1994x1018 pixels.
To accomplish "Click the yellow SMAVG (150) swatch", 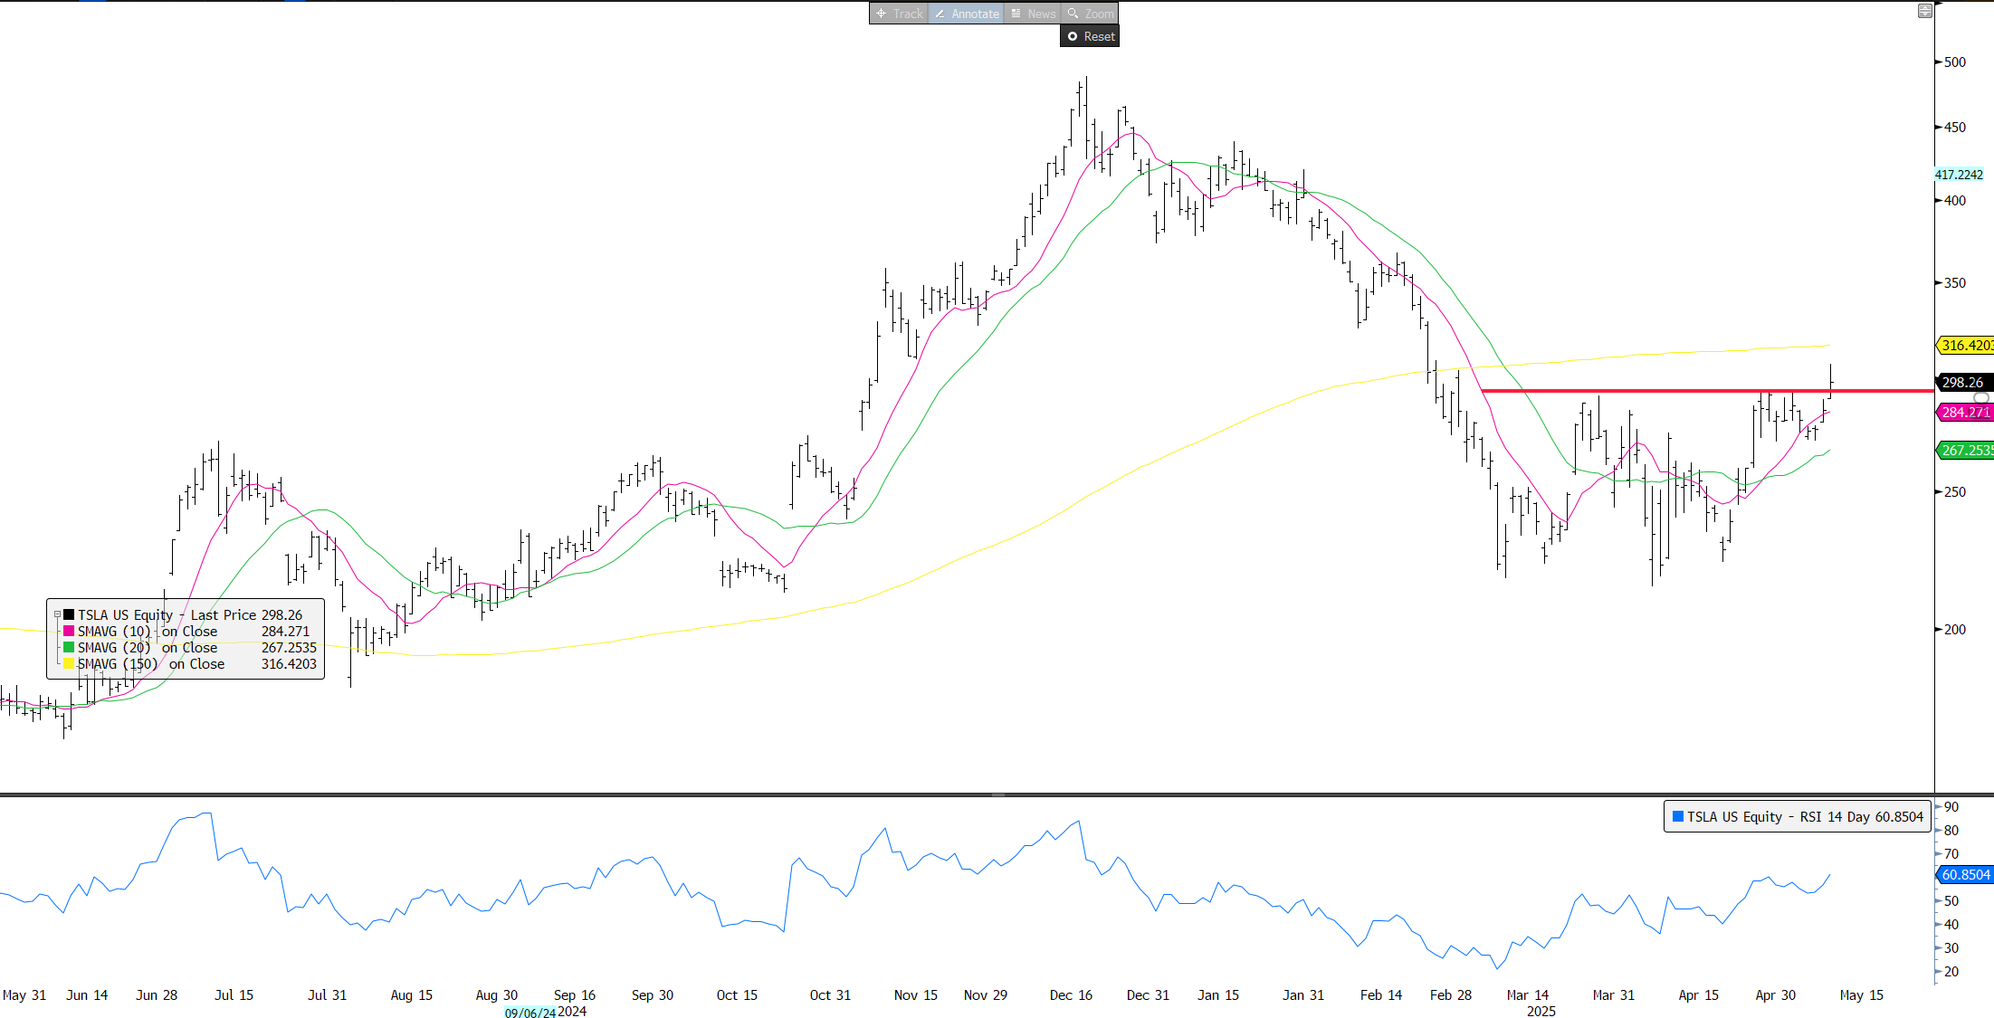I will tap(69, 663).
